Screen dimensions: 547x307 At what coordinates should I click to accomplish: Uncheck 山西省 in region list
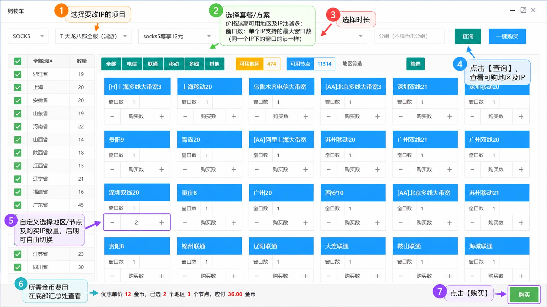tap(18, 140)
